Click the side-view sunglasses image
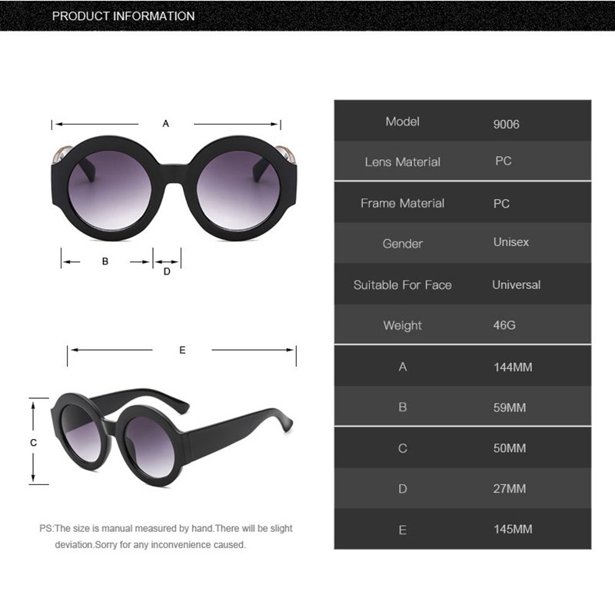Image resolution: width=615 pixels, height=615 pixels. click(171, 437)
